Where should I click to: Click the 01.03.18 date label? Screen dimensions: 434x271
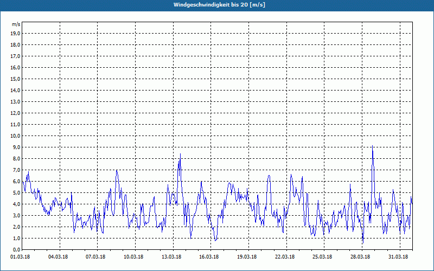20,256
